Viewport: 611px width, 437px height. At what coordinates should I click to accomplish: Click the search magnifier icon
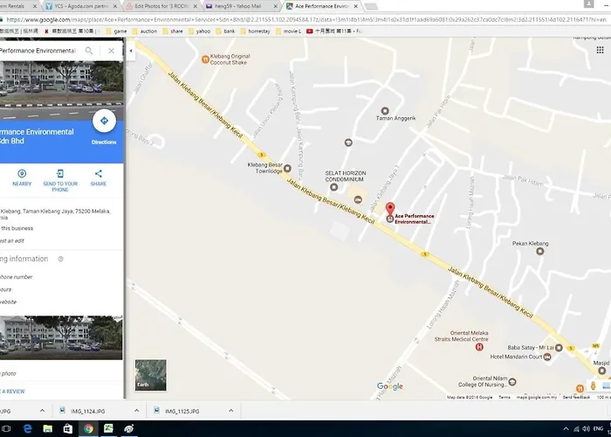pos(89,52)
